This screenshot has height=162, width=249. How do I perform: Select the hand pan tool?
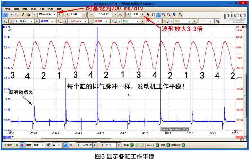point(153,14)
